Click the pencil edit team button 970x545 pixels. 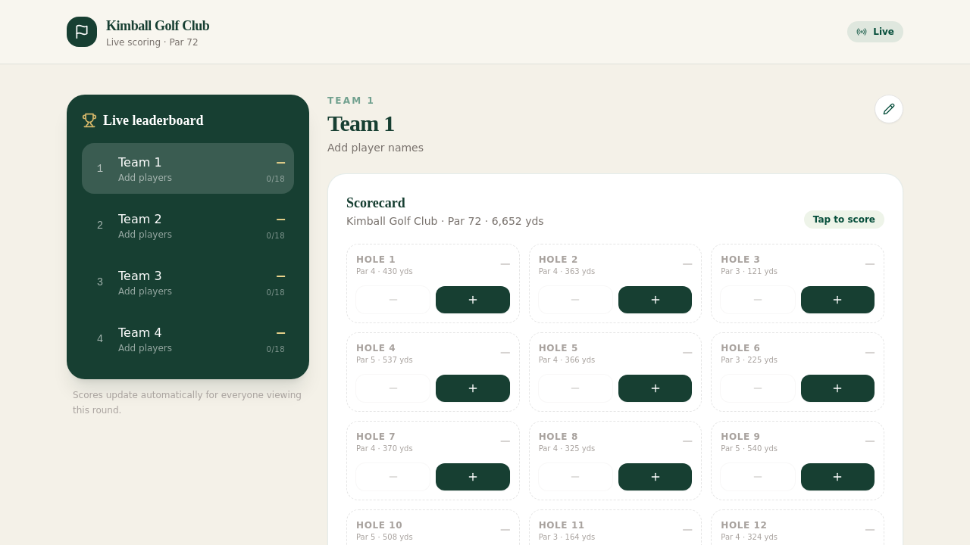[889, 109]
